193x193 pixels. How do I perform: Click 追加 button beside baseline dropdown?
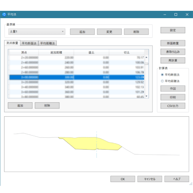tap(82, 32)
